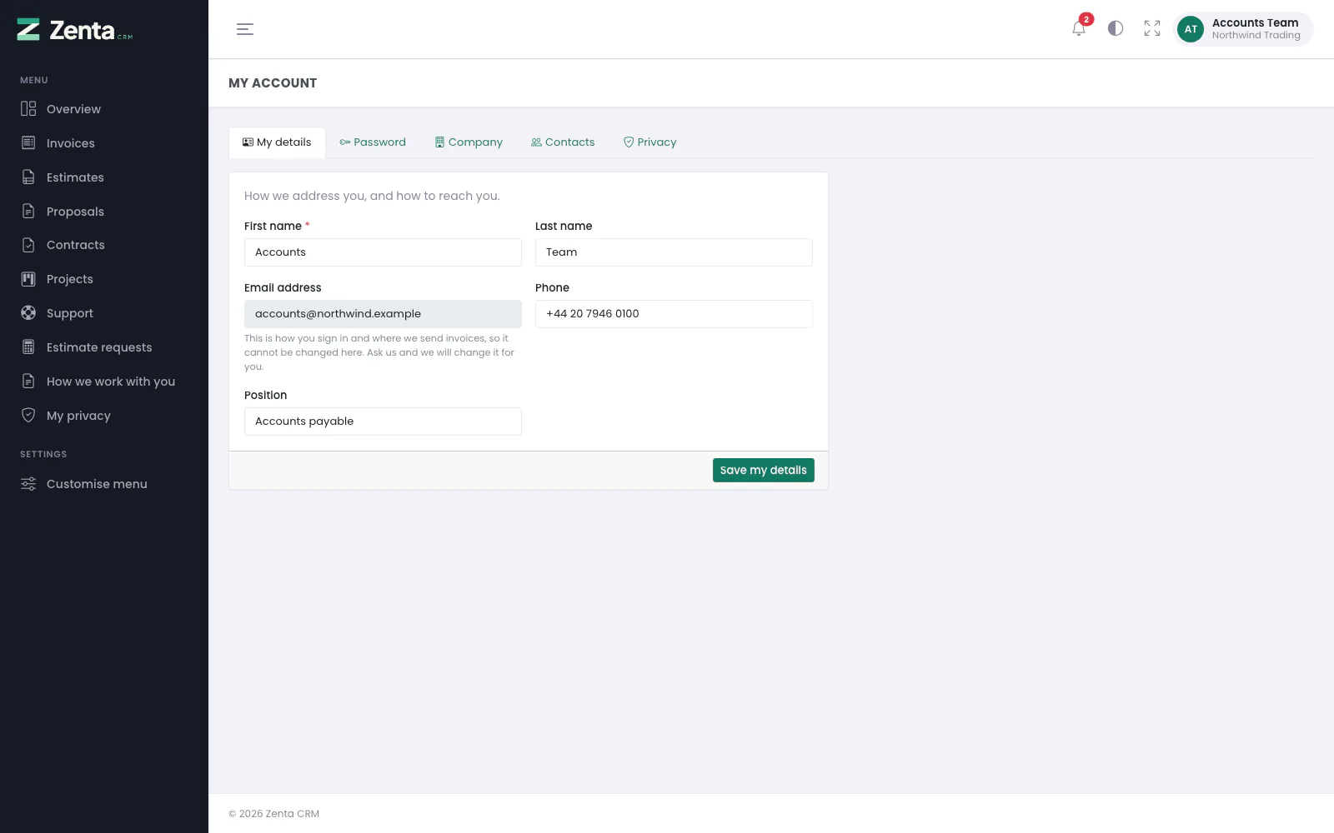Click the Zenta CRM logo
Image resolution: width=1334 pixels, height=833 pixels.
(x=75, y=30)
